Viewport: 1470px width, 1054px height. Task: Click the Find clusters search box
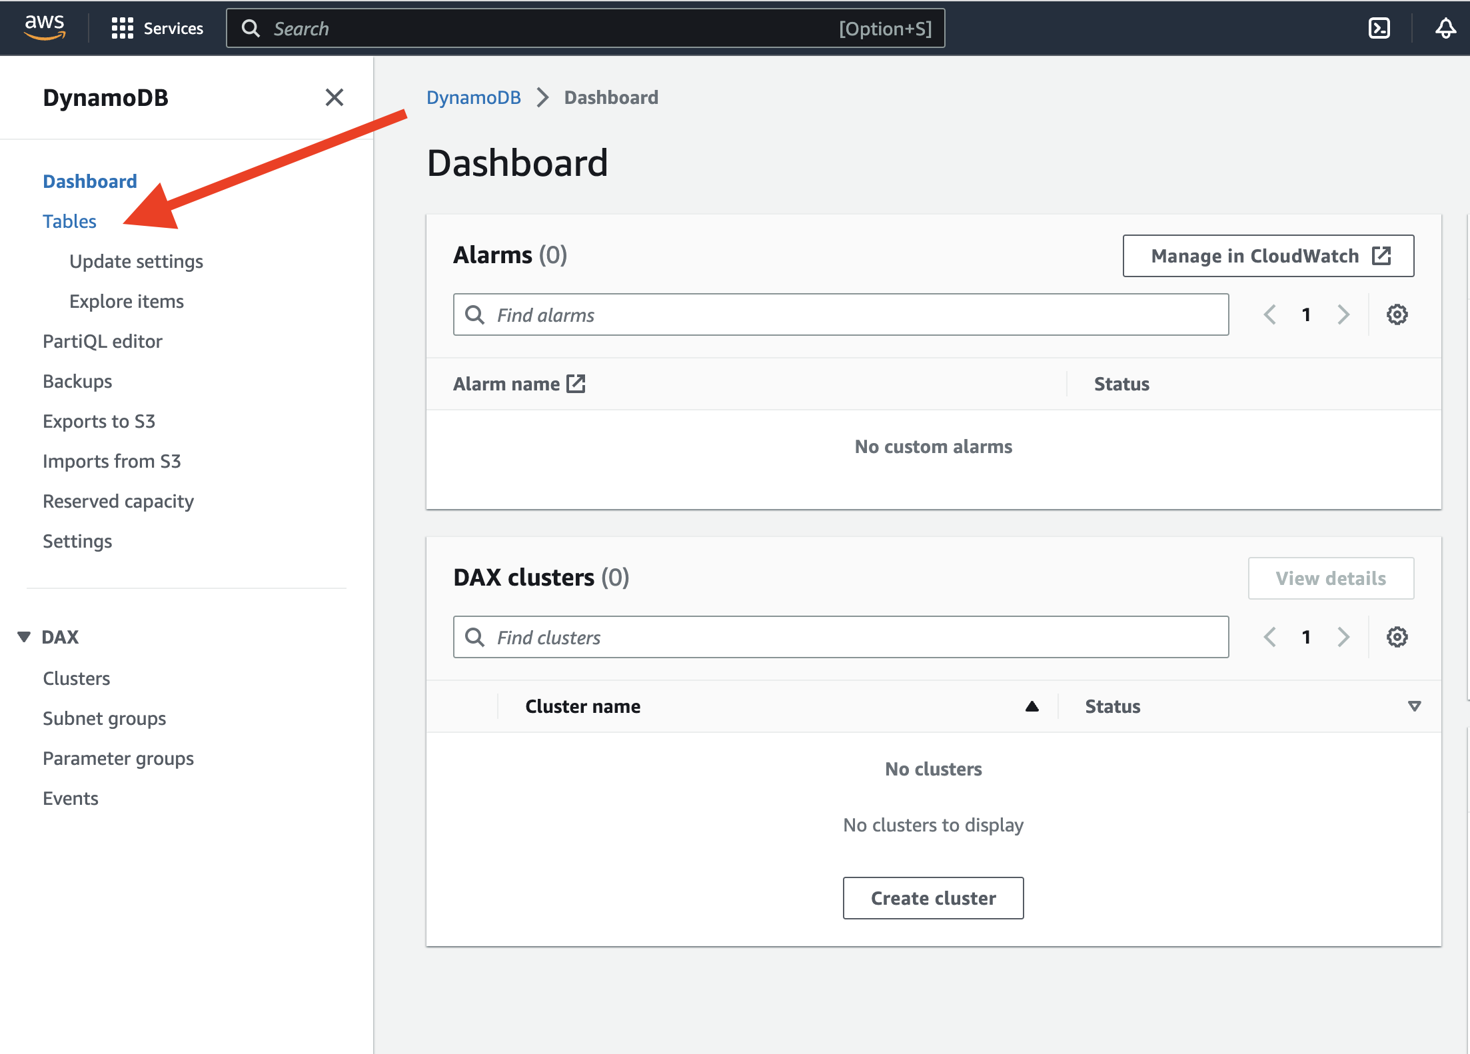tap(841, 637)
